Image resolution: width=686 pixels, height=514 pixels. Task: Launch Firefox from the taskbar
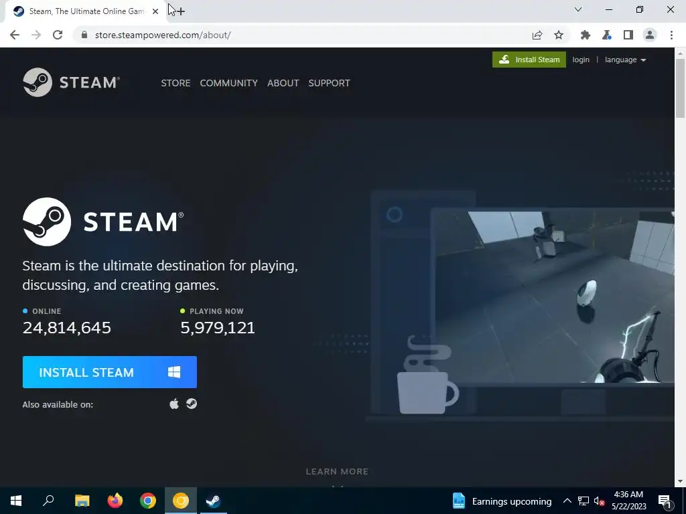pos(115,501)
